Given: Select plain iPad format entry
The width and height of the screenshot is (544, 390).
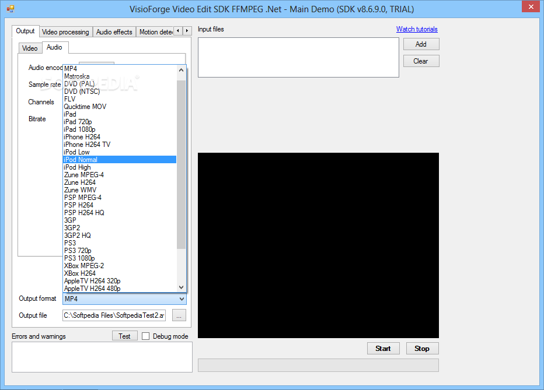Looking at the screenshot, I should (120, 114).
